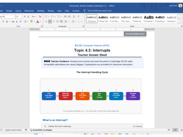Open line and paragraph spacing options
Screen dimensions: 183x137
66,22
